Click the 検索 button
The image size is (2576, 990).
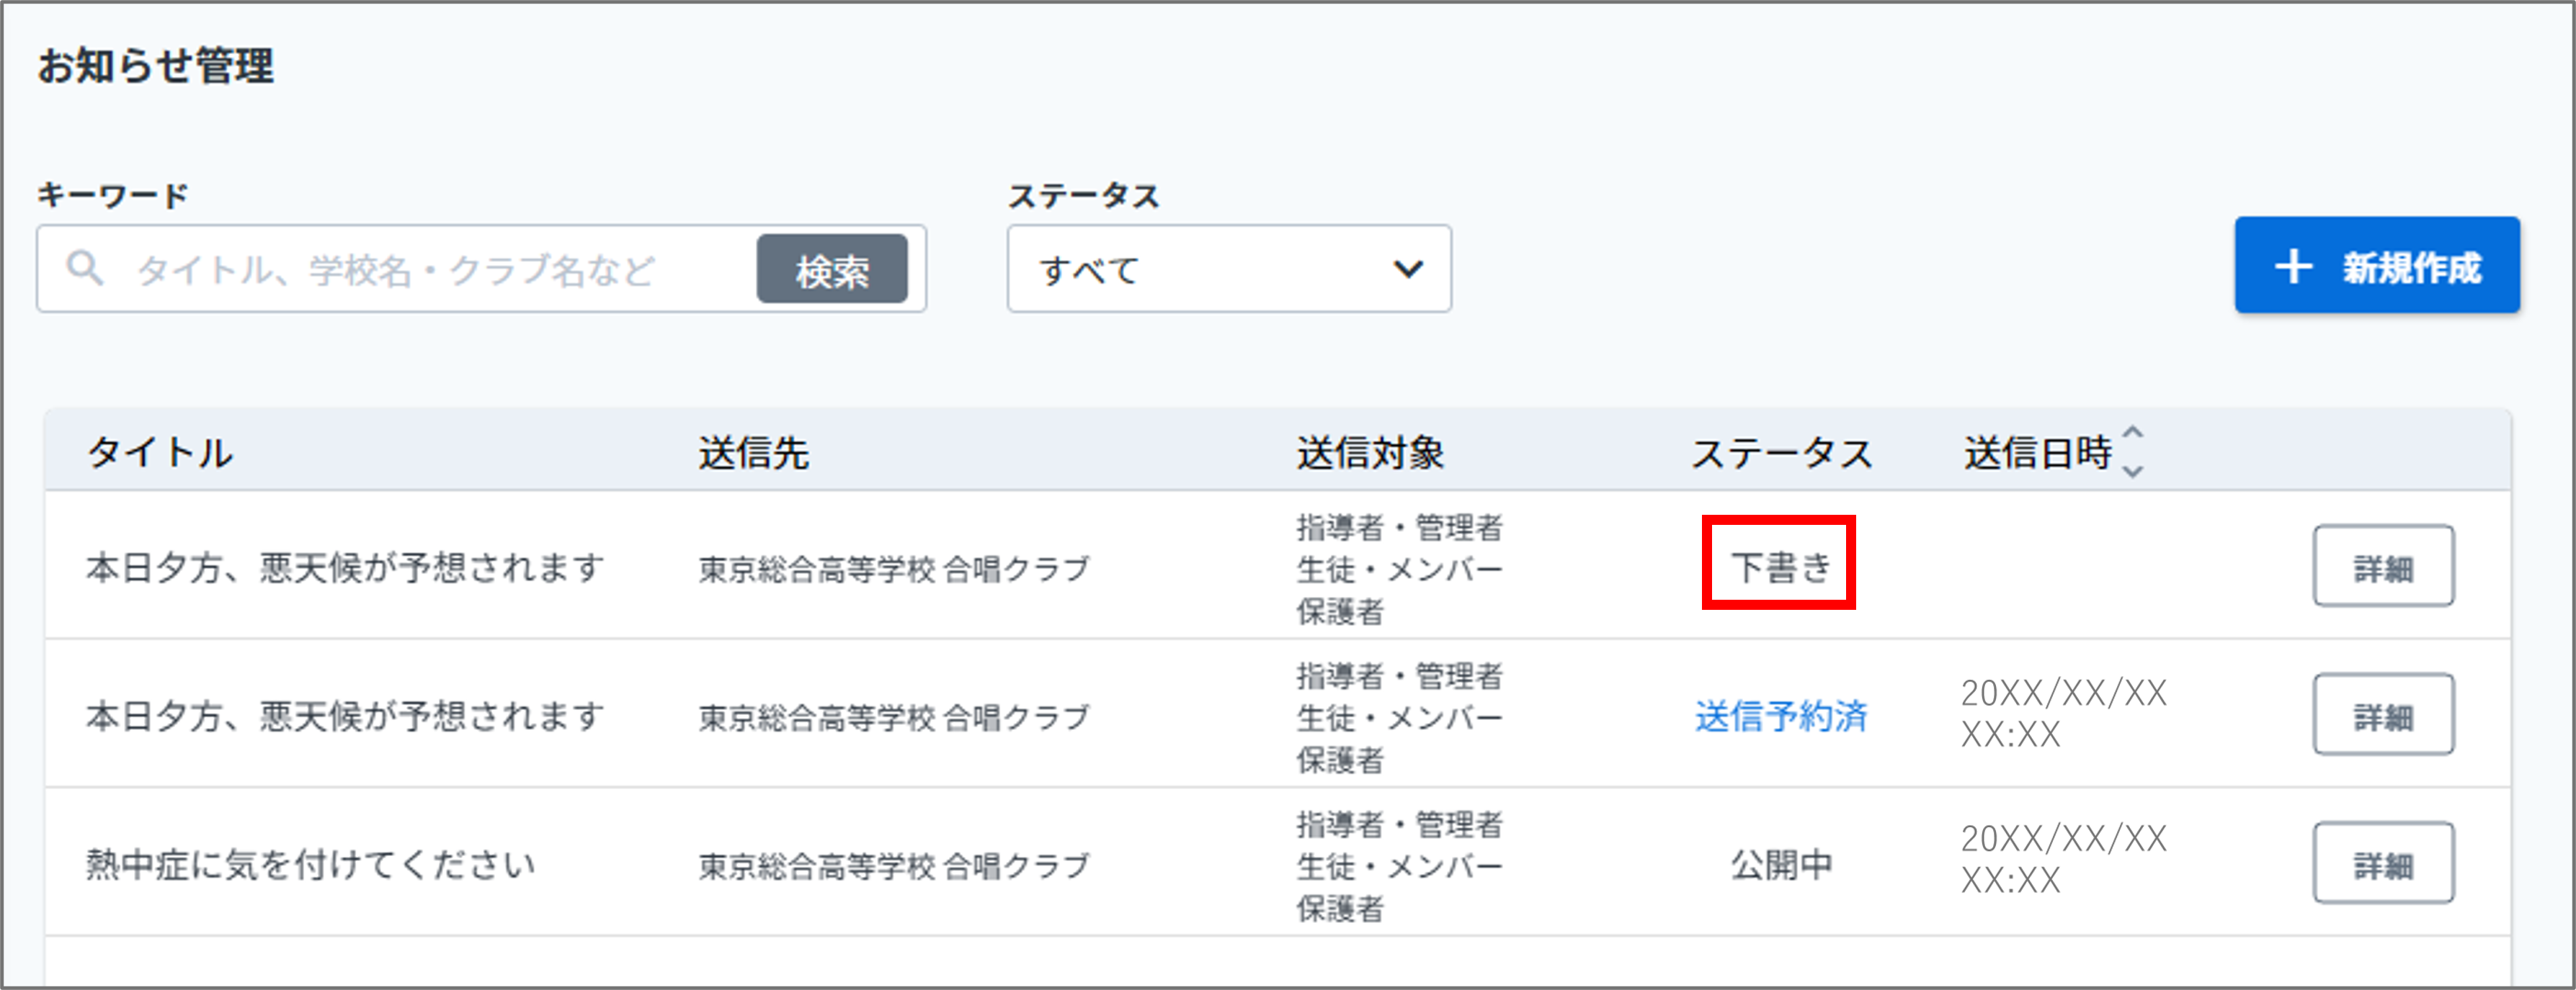point(832,269)
